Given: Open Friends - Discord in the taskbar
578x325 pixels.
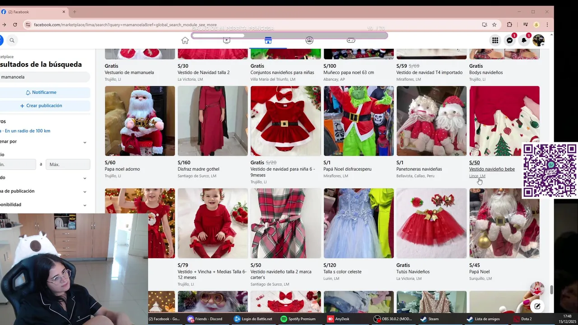Looking at the screenshot, I should [205, 319].
